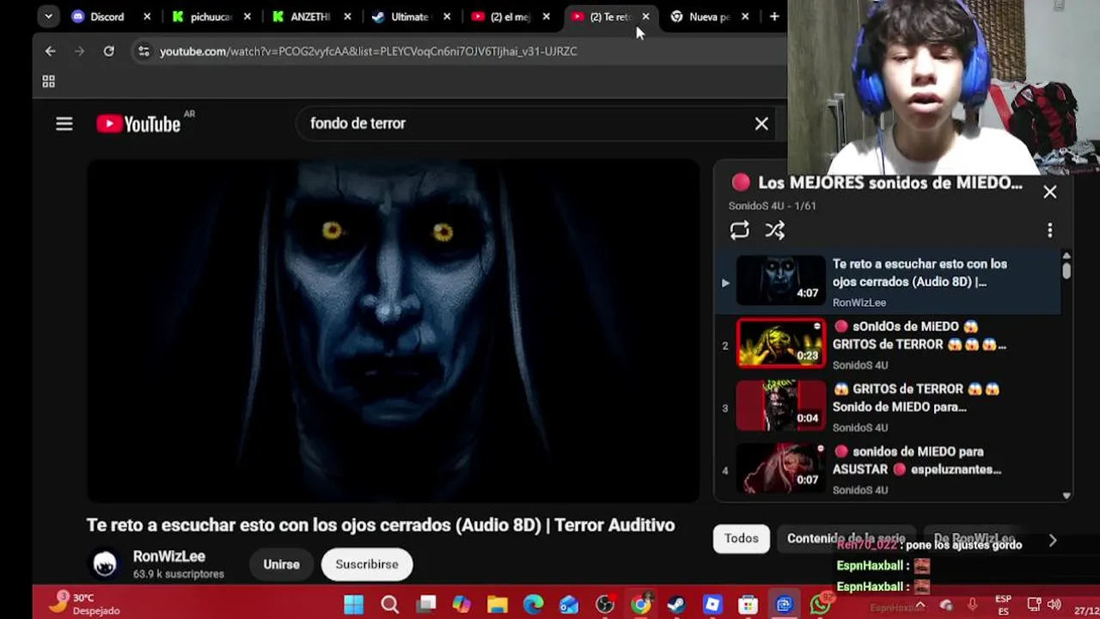Image resolution: width=1100 pixels, height=619 pixels.
Task: Play the 'Te reto a escuchar' video player
Action: 393,331
